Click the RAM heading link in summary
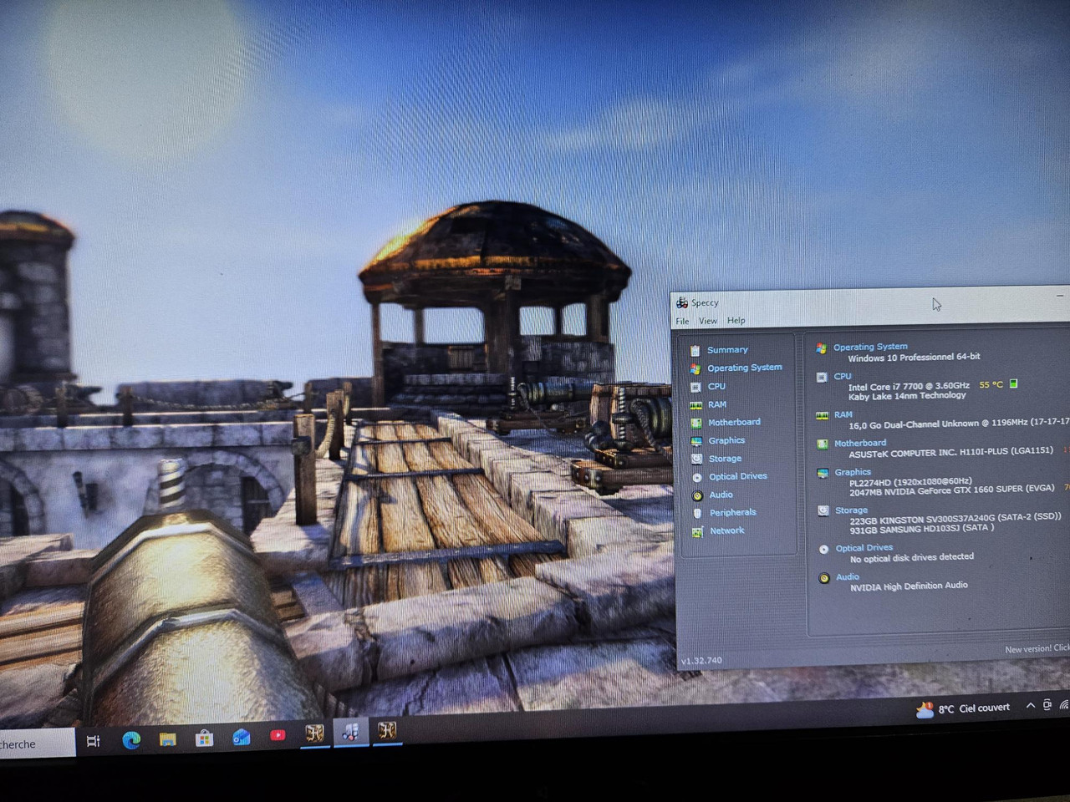The width and height of the screenshot is (1070, 802). click(843, 414)
